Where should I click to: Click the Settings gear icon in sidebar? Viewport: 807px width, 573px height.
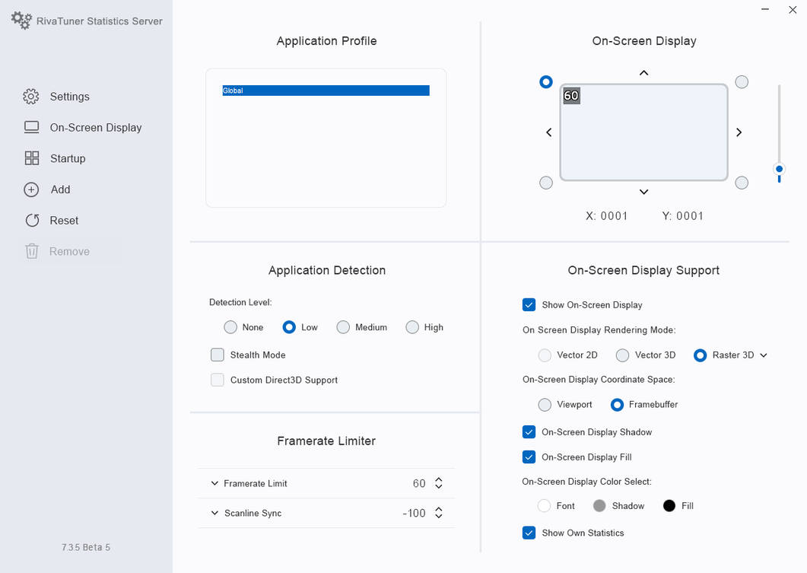(31, 97)
